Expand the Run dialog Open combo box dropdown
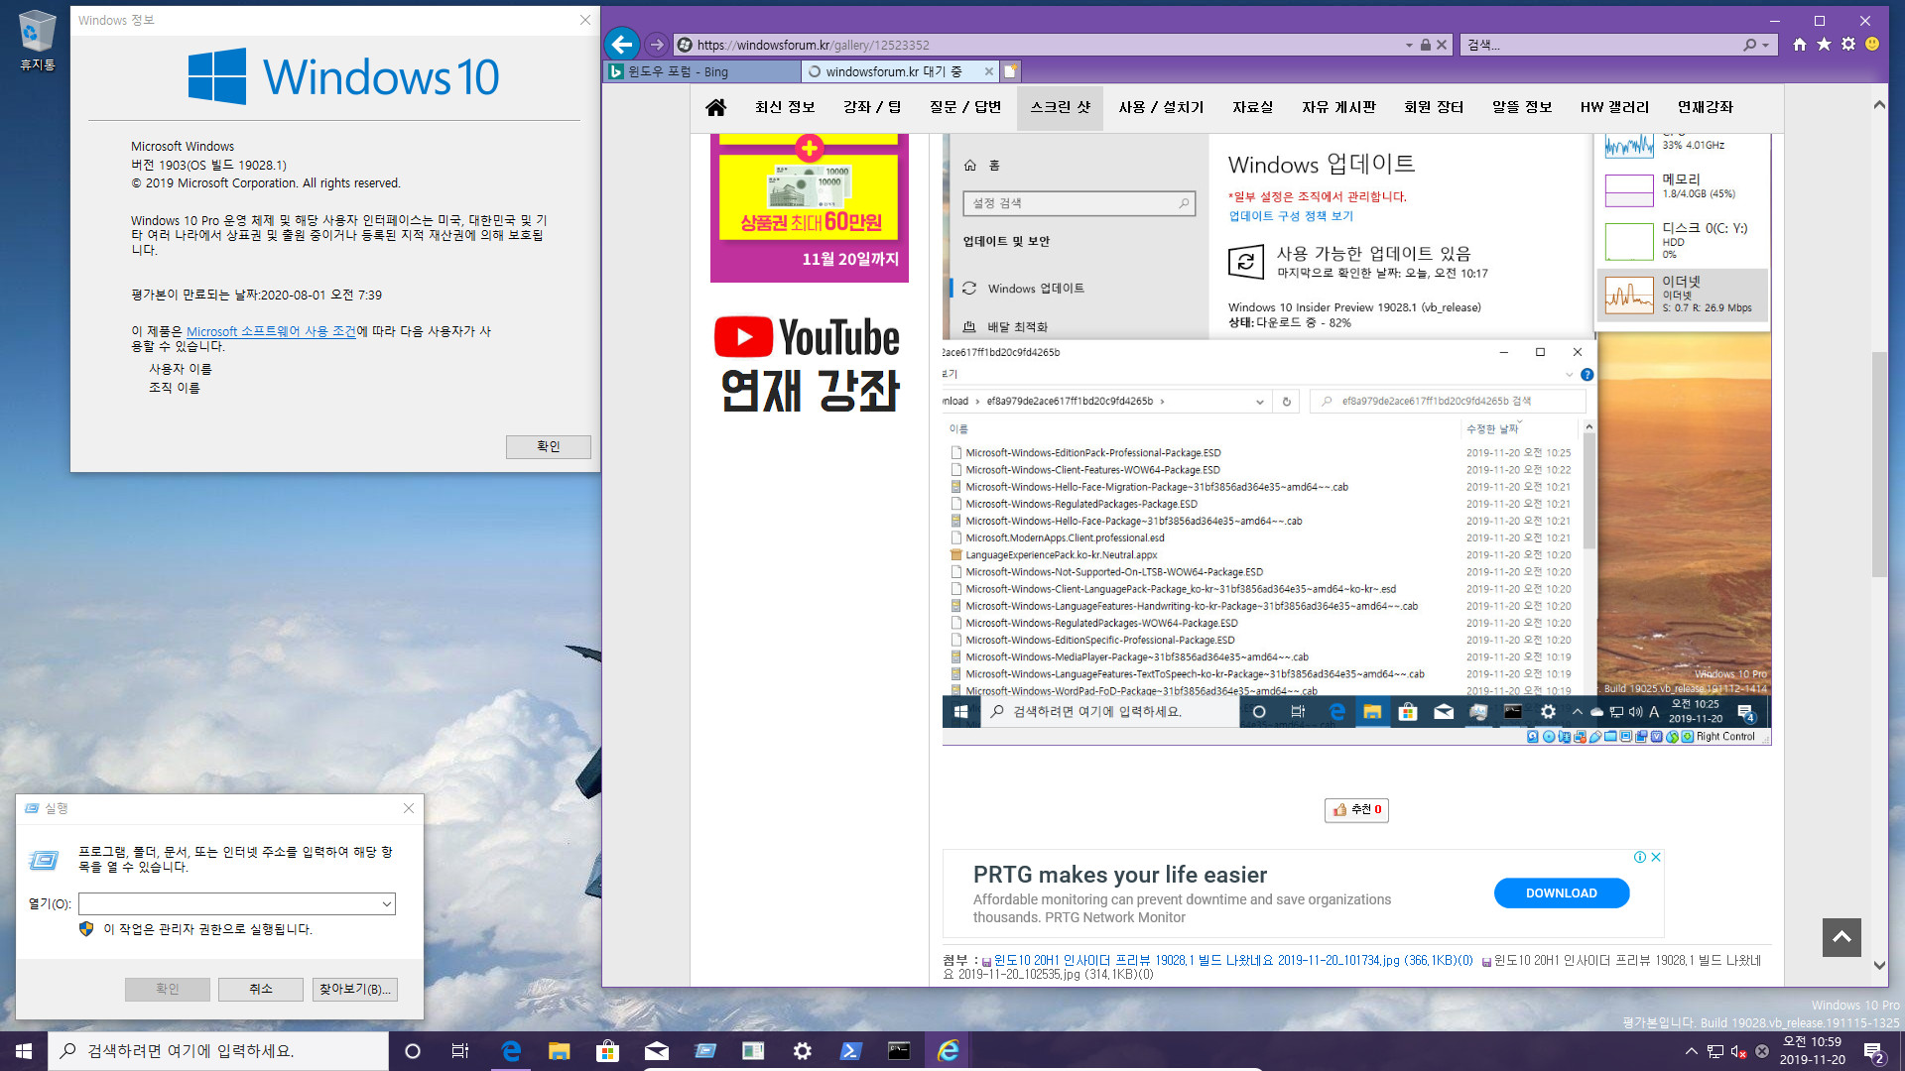Image resolution: width=1905 pixels, height=1071 pixels. (x=386, y=904)
